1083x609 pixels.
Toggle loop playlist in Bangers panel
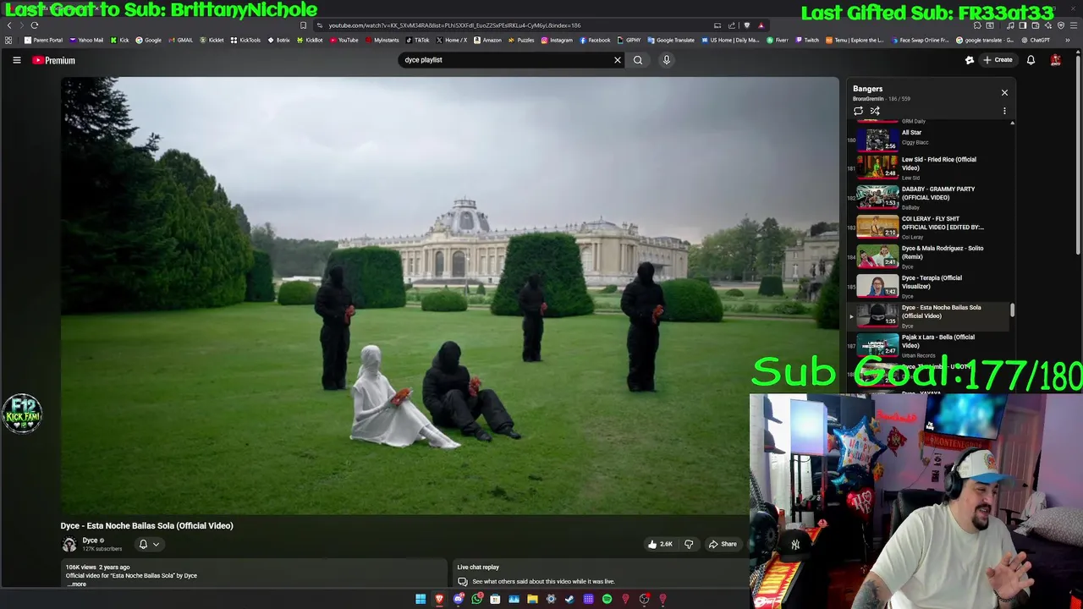[858, 111]
